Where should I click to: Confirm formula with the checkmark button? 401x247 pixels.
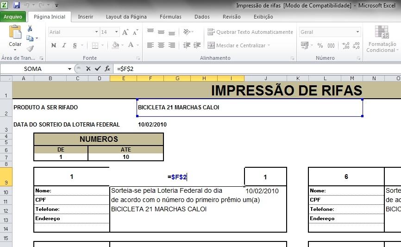pyautogui.click(x=98, y=69)
